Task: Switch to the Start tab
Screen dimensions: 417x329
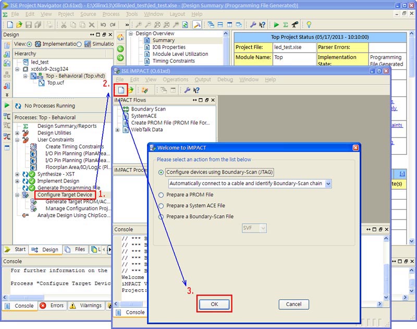Action: tap(16, 249)
